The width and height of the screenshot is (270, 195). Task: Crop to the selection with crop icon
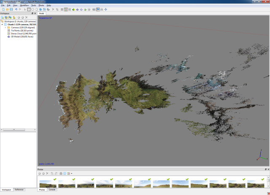(x=57, y=9)
